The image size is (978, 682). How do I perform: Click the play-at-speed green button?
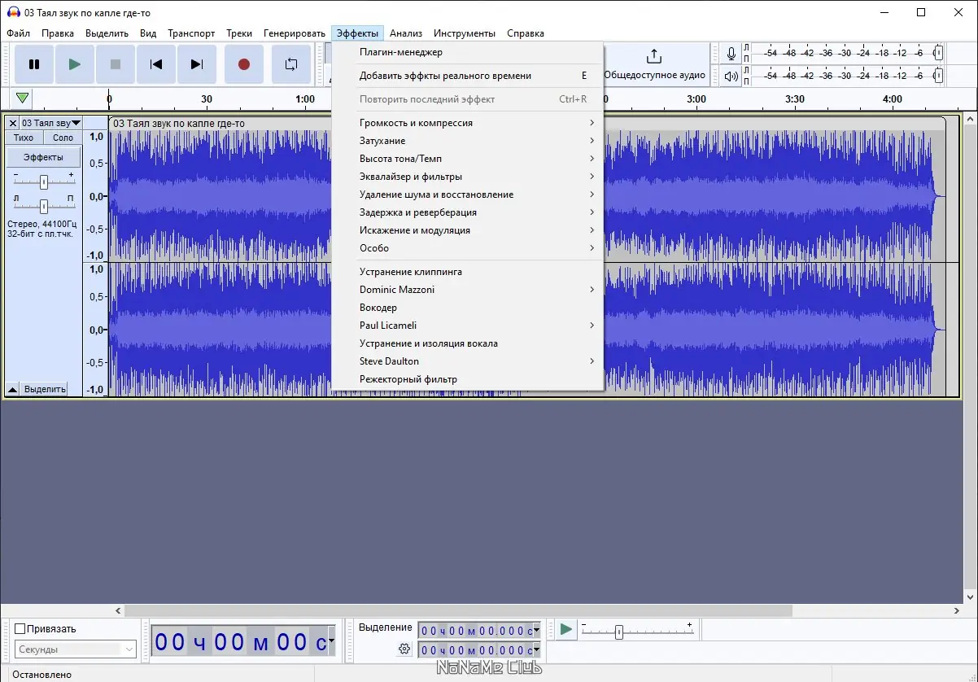pyautogui.click(x=565, y=629)
